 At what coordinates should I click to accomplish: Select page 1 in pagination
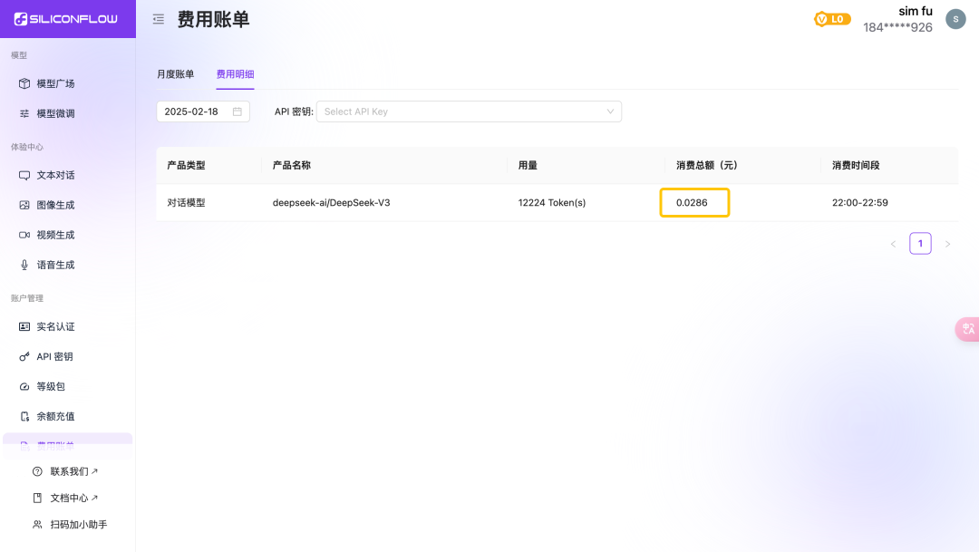(920, 243)
